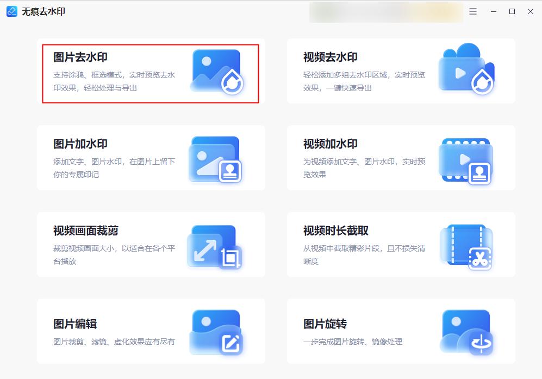Click the app logo in the title bar
This screenshot has height=379, width=542.
coord(11,11)
